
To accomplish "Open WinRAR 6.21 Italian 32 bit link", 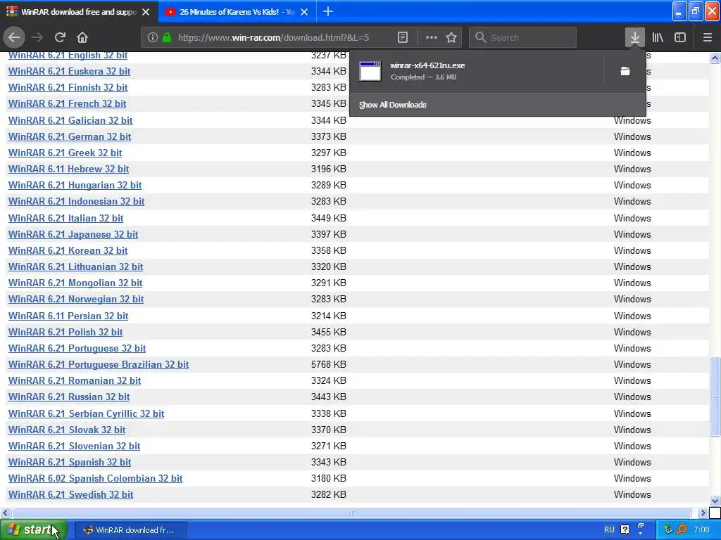I will [x=65, y=218].
